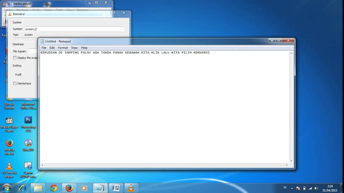Click the word KONVERSI in Notepad text
The image size is (344, 193).
tap(202, 53)
